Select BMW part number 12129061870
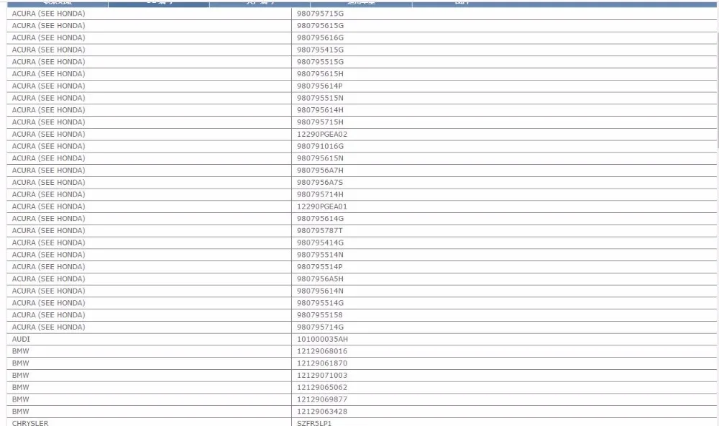 pos(322,363)
